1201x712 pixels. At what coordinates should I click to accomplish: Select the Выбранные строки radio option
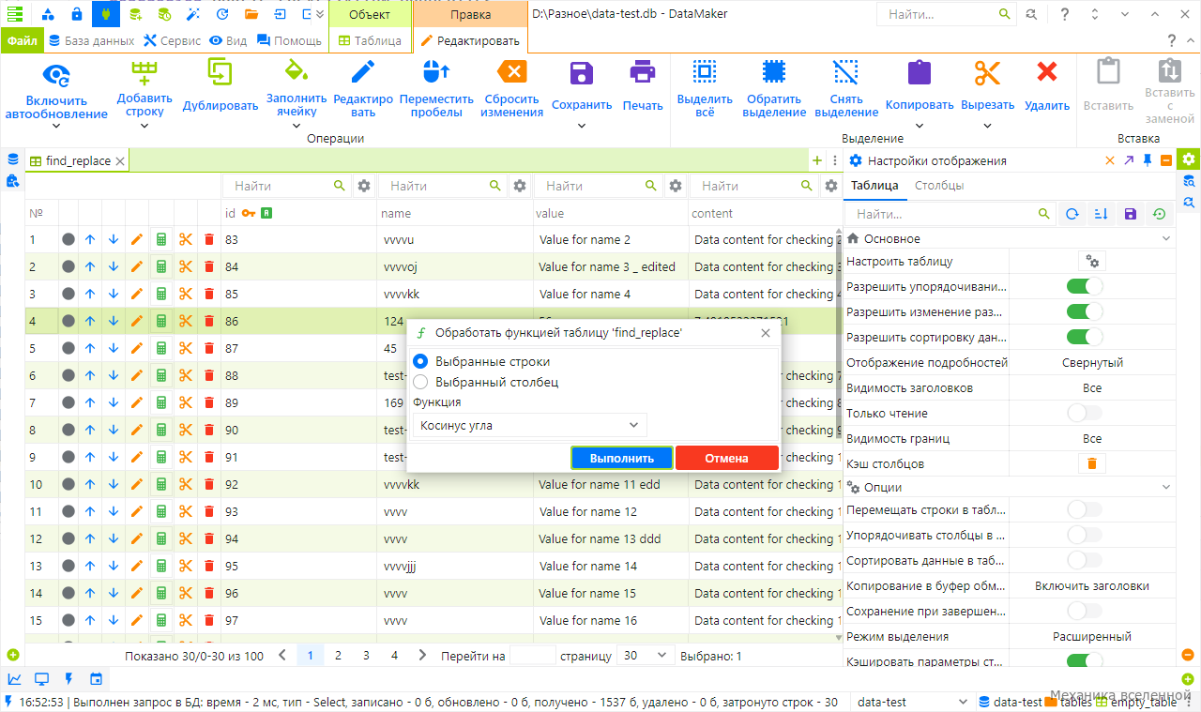420,361
